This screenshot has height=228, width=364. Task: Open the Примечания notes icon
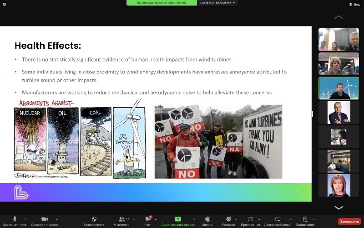(305, 219)
